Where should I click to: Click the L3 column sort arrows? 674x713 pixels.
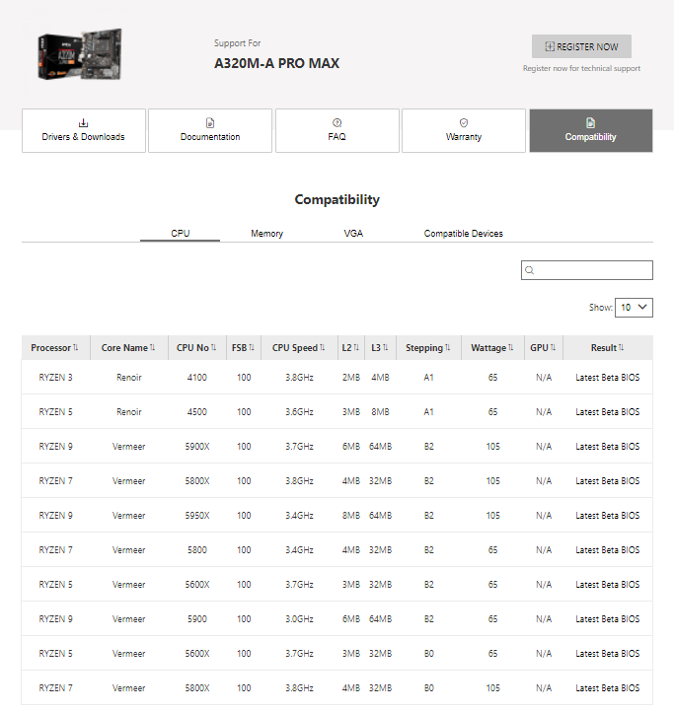pyautogui.click(x=386, y=347)
